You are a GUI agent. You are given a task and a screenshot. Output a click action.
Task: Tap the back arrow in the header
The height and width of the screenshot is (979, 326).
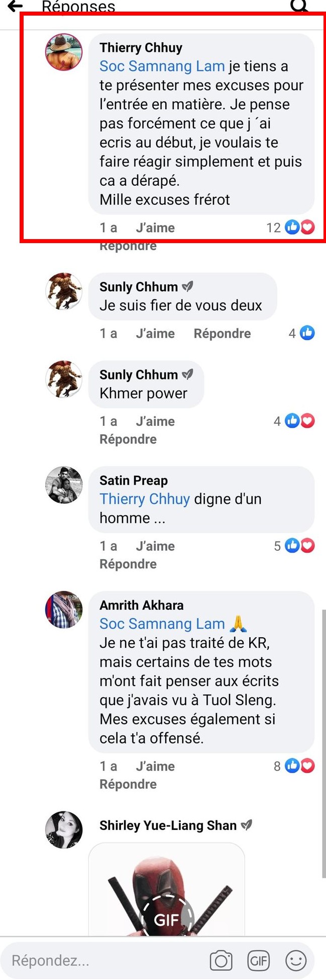point(15,6)
